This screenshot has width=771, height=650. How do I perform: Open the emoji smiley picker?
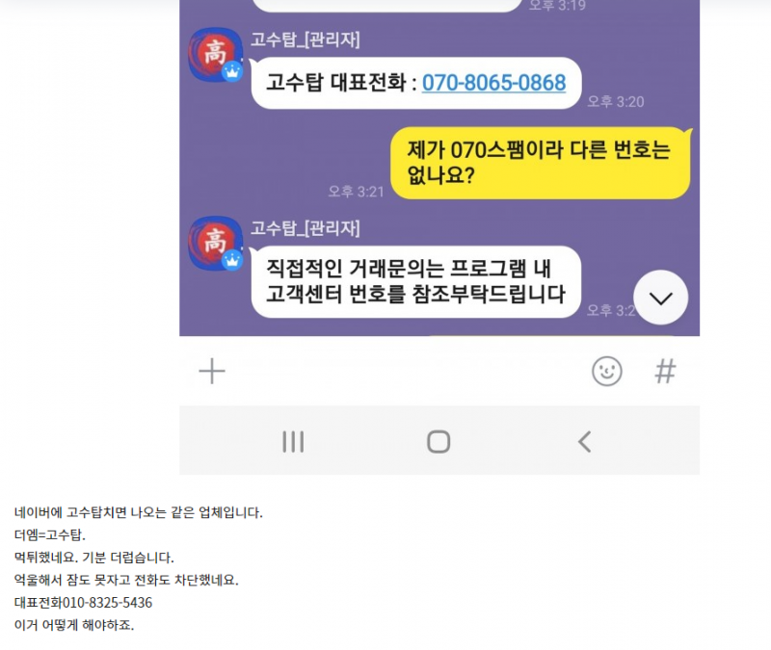[x=607, y=371]
